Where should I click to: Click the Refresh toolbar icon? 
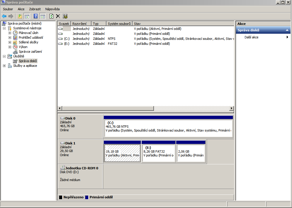tap(51, 16)
